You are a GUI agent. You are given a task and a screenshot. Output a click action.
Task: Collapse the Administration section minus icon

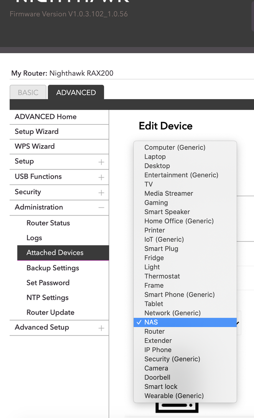click(101, 208)
